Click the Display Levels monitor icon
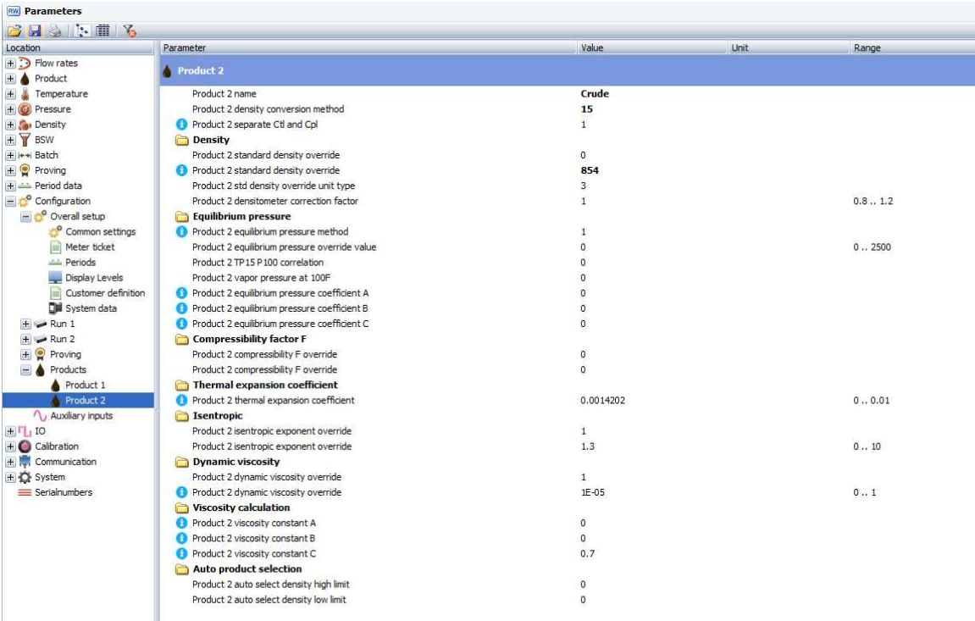Image resolution: width=975 pixels, height=621 pixels. point(55,277)
